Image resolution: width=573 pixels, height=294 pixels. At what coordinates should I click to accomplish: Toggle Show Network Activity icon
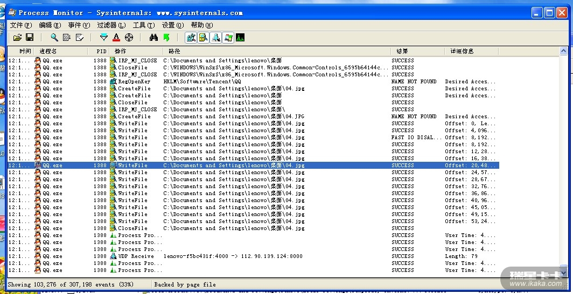tap(215, 37)
